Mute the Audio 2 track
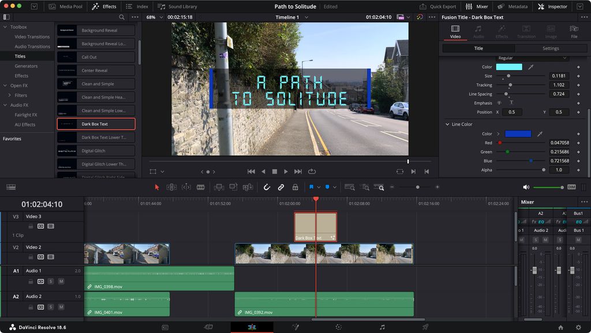The height and width of the screenshot is (333, 591). click(x=61, y=307)
